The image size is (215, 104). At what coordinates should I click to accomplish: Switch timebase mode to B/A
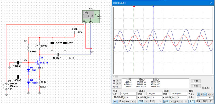click(127, 101)
